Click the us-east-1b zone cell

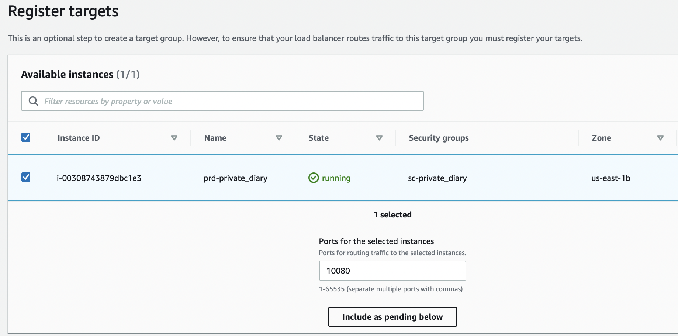(610, 178)
